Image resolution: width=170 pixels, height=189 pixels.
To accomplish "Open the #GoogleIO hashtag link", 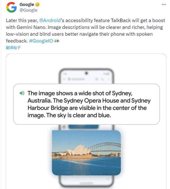I will tap(41, 41).
